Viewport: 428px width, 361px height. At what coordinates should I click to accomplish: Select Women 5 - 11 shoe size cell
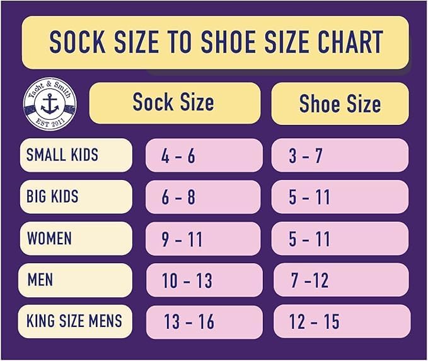[340, 239]
